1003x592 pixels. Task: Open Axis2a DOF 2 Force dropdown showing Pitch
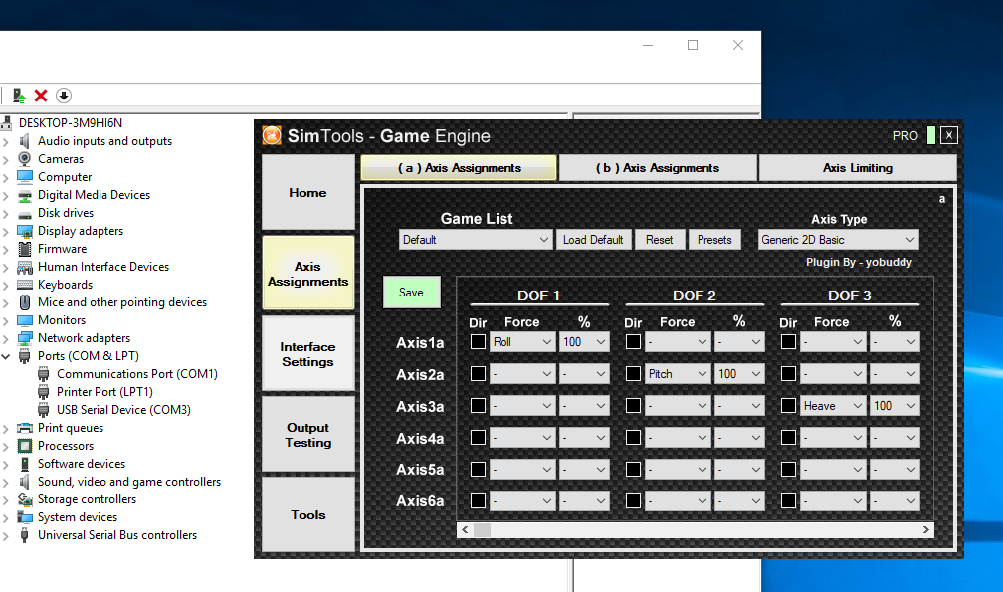[x=677, y=374]
